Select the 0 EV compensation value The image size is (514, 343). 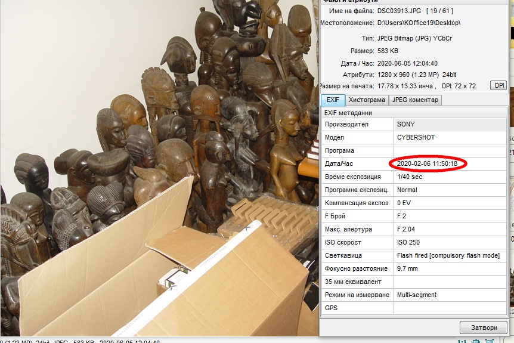[404, 203]
